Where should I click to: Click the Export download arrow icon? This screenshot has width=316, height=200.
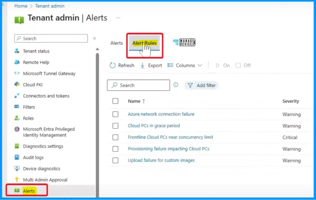(x=143, y=65)
